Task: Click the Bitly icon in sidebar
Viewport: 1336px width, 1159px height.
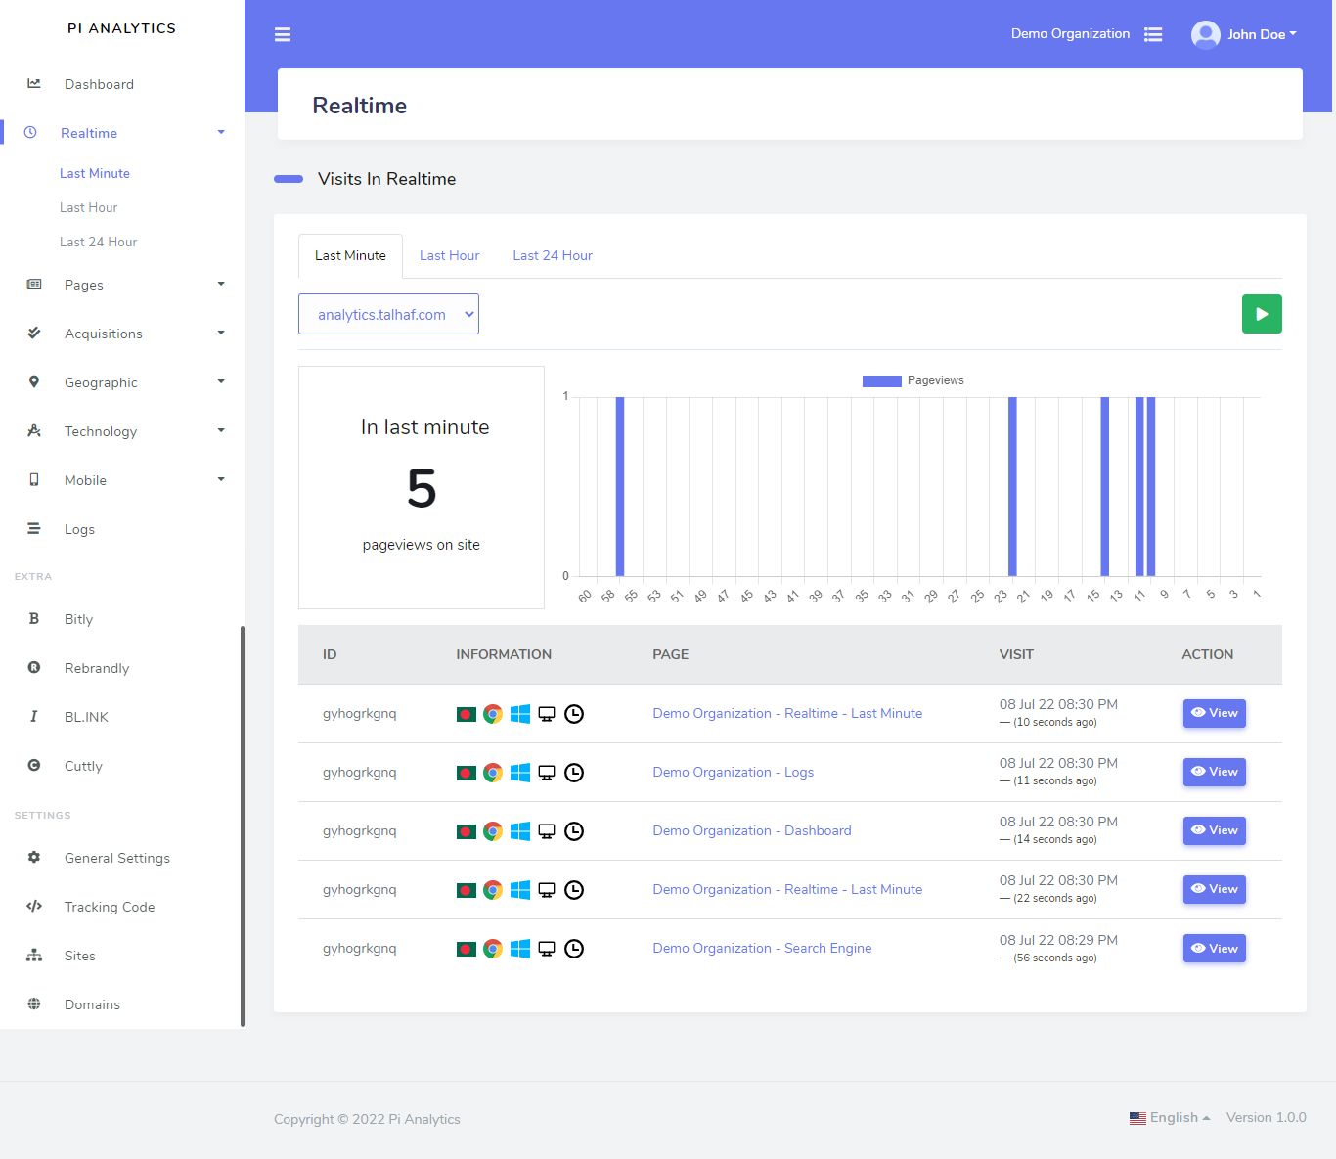Action: click(x=34, y=619)
